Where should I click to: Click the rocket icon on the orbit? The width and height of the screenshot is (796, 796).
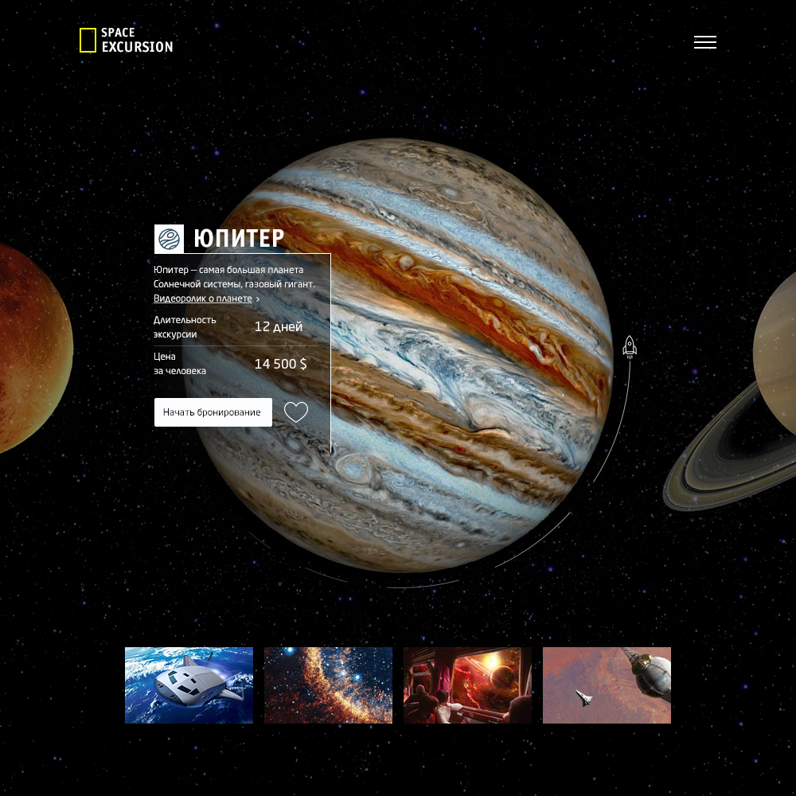click(x=630, y=346)
